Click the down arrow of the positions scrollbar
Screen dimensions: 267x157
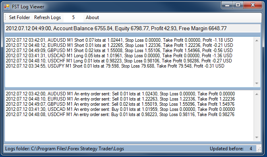coord(257,83)
